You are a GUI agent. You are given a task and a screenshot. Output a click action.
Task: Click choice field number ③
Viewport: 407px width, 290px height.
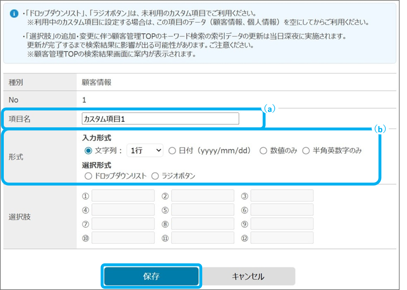tap(282, 196)
